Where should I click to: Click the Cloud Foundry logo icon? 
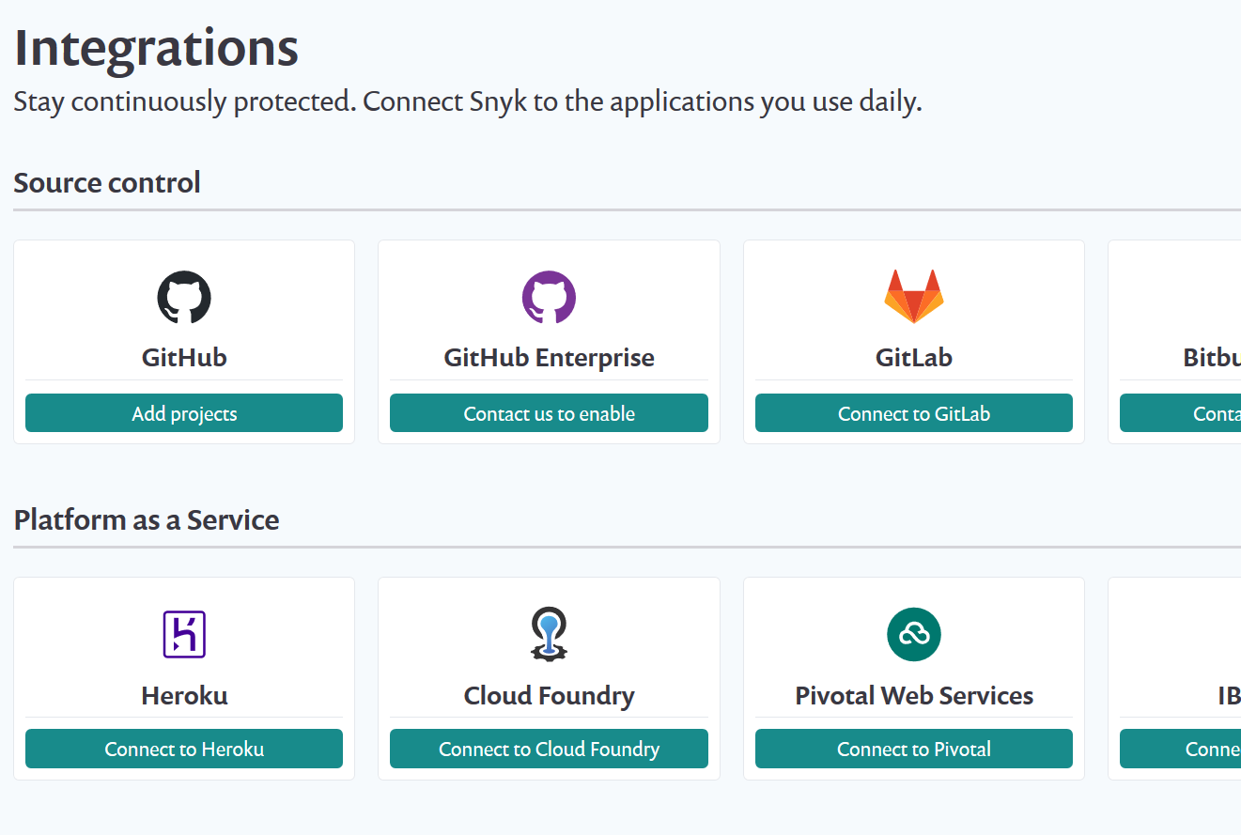[x=549, y=635]
